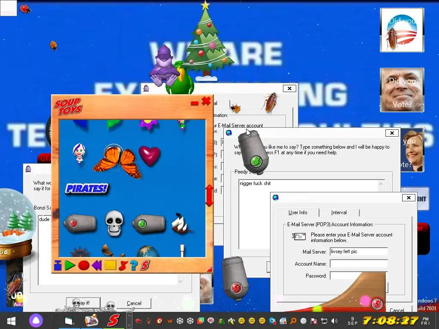
Task: Select the magenta heart toy
Action: point(150,155)
